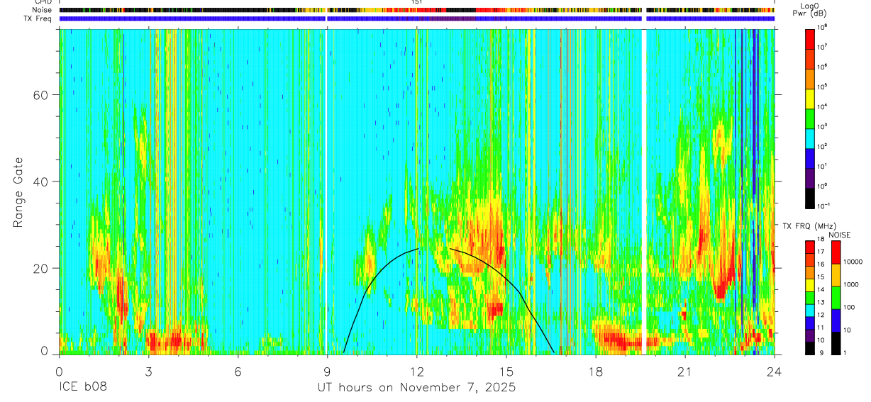Click the red top segment of Lag0 power colorbar
Viewport: 871px width, 402px height.
click(x=809, y=38)
